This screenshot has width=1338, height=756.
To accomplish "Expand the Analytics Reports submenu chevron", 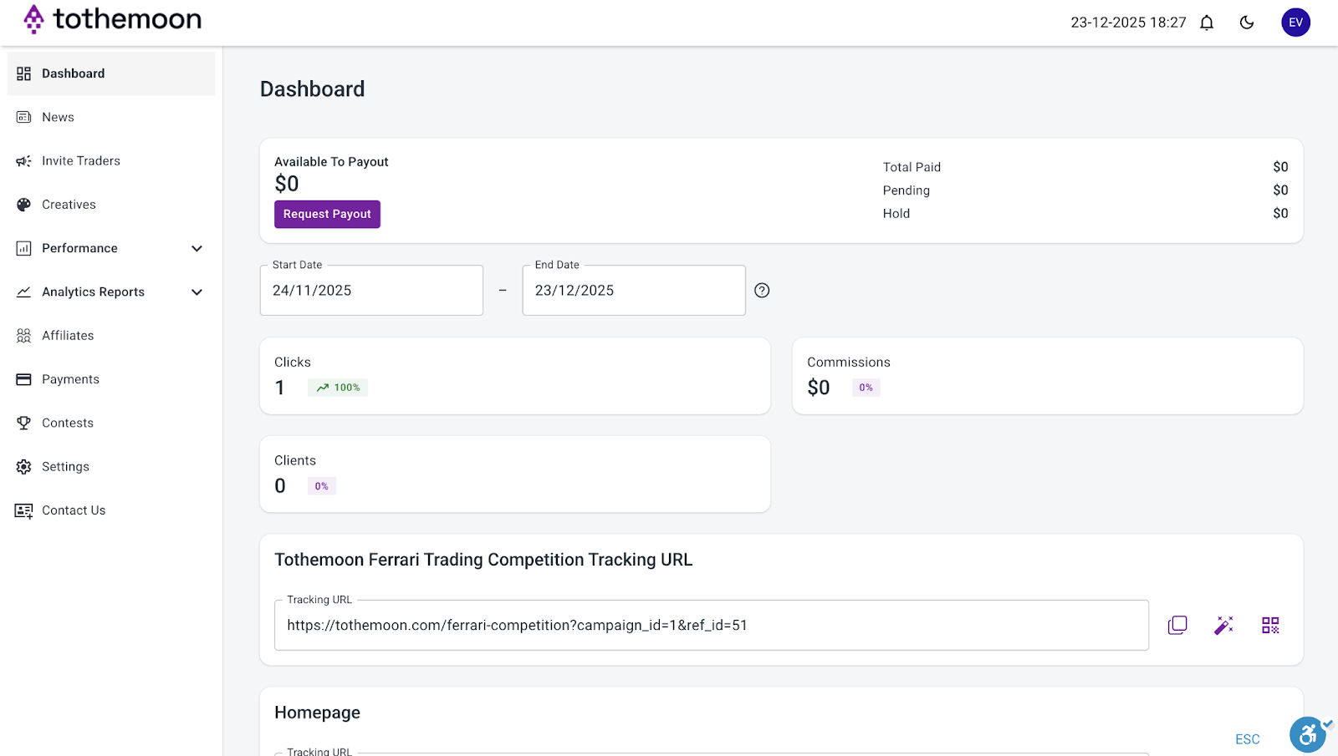I will [x=197, y=292].
